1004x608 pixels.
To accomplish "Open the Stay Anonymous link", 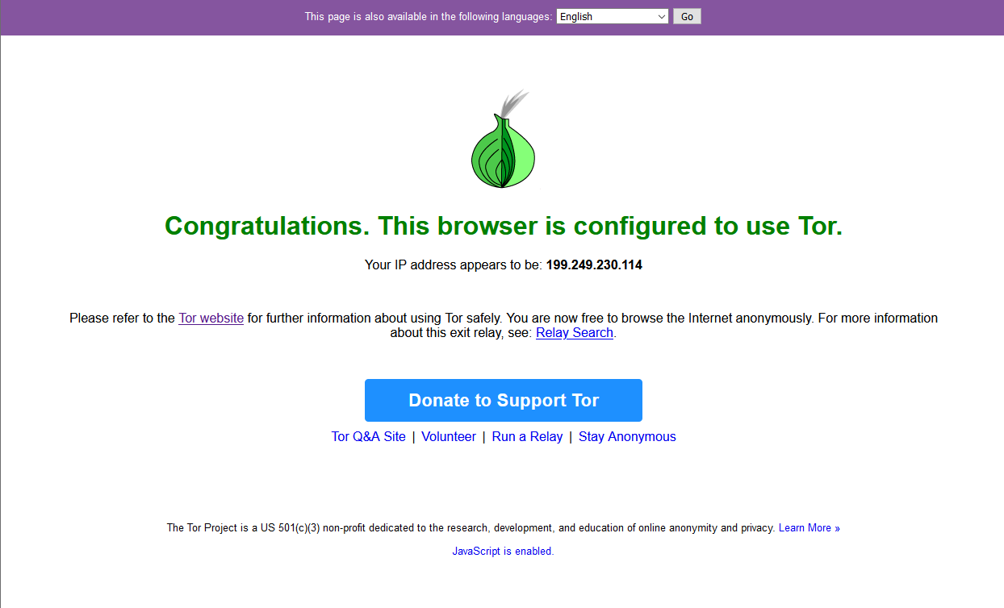I will tap(627, 436).
